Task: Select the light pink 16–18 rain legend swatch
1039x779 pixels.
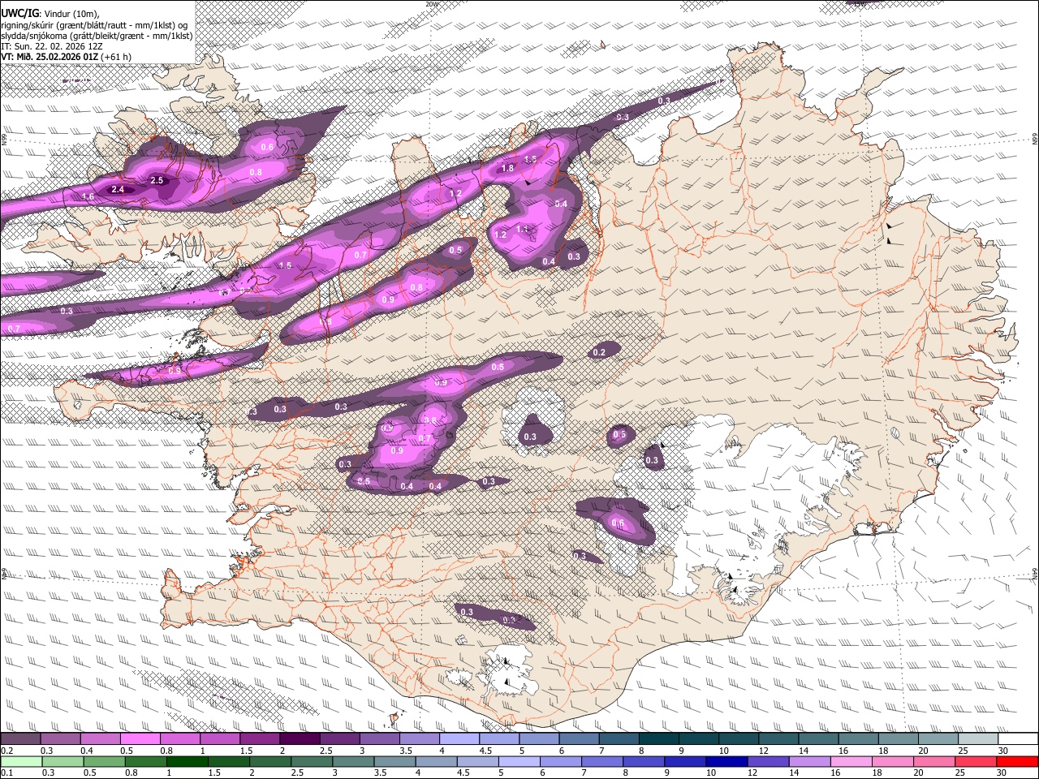Action: pyautogui.click(x=851, y=762)
